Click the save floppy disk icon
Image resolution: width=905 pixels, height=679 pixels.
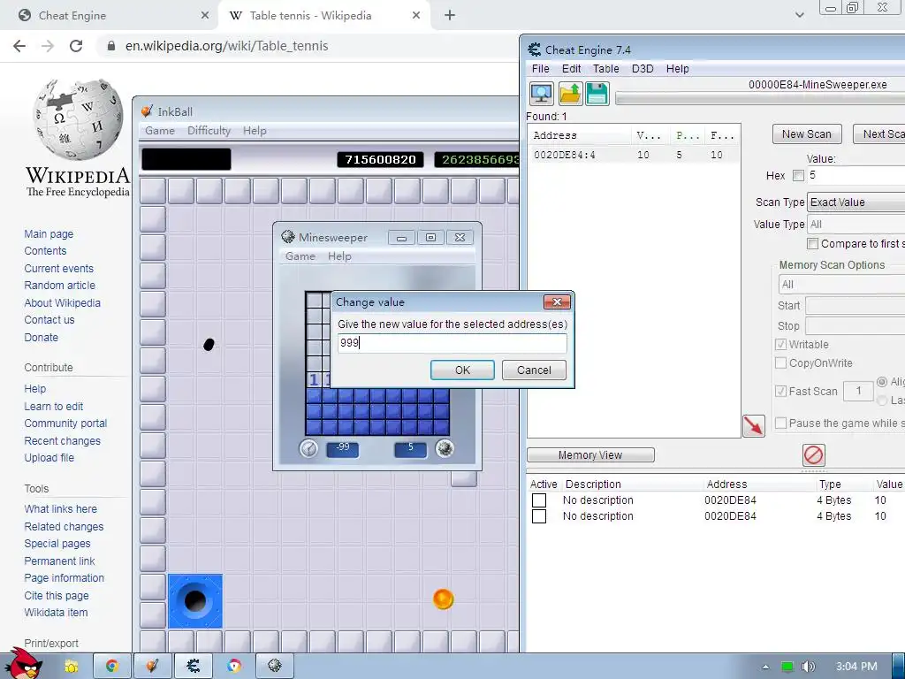[597, 94]
